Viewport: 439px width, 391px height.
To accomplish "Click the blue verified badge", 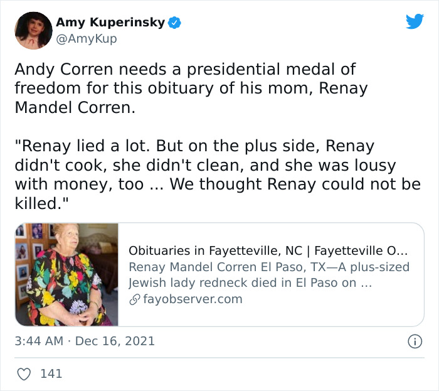I will coord(175,23).
